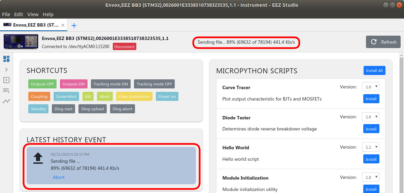Screen dimensions: 404x193
Task: Open the chart graph icon in the sidebar
Action: [x=6, y=101]
